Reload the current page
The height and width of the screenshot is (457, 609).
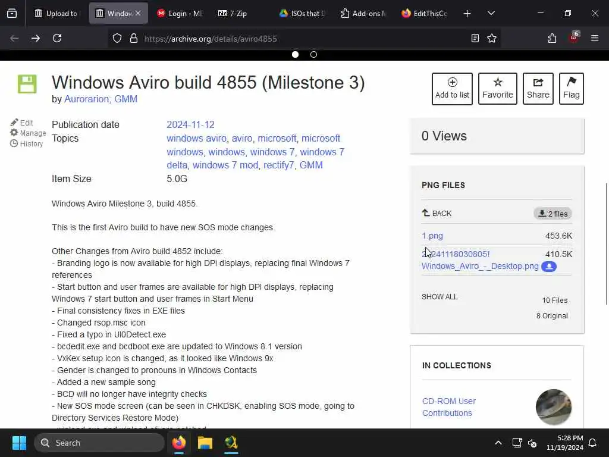57,38
